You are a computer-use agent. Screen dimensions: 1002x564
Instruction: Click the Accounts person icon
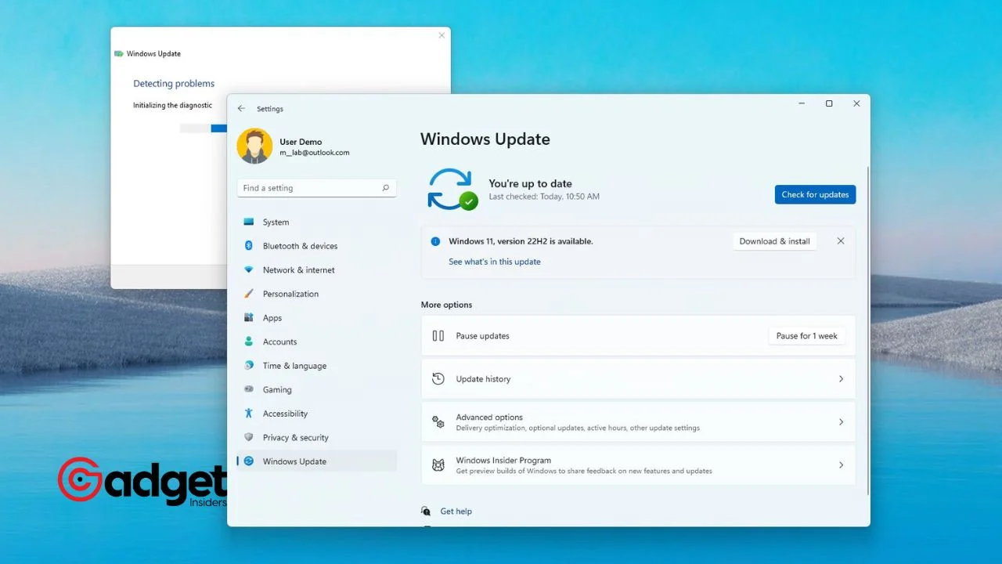(249, 342)
